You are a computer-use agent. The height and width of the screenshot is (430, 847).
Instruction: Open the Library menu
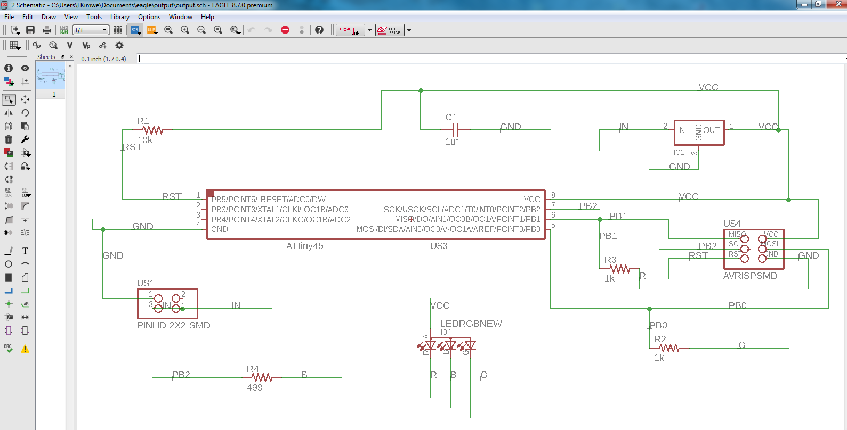120,17
